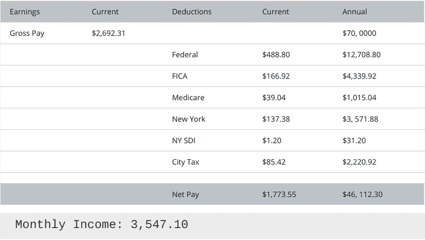Select the Federal deduction label

(x=185, y=55)
